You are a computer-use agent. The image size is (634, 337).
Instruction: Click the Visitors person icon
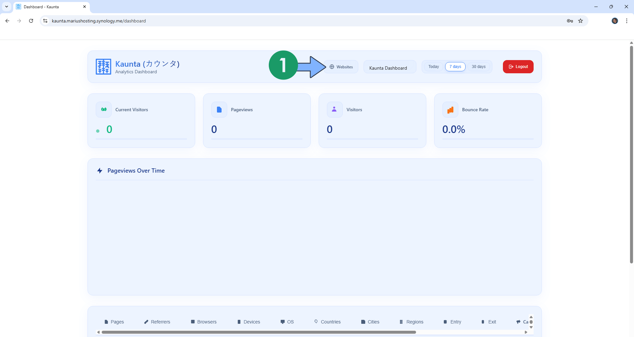coord(334,109)
